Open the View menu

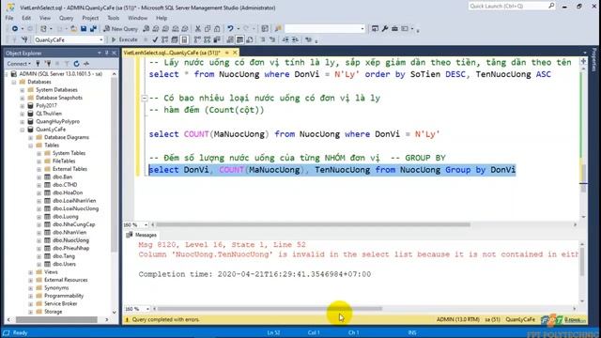pyautogui.click(x=45, y=18)
